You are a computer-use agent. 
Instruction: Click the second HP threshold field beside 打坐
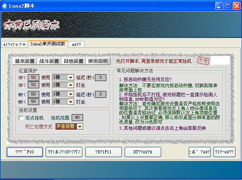[34, 85]
